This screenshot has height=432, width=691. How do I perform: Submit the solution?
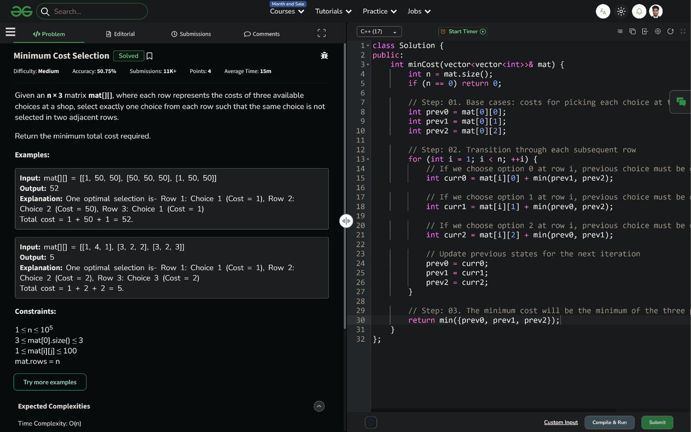[657, 422]
